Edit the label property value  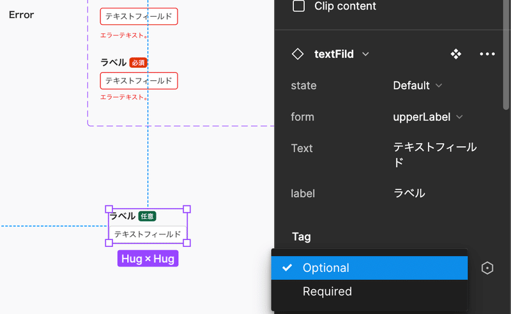pos(409,193)
